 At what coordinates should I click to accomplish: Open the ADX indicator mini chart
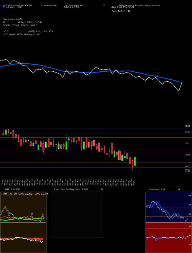pyautogui.click(x=23, y=207)
